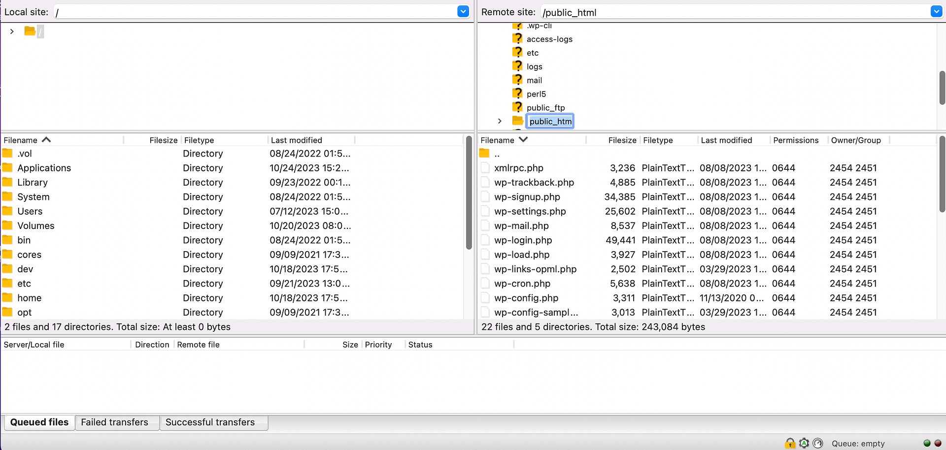Click inside the Remote site path field
This screenshot has height=450, width=946.
coord(734,12)
